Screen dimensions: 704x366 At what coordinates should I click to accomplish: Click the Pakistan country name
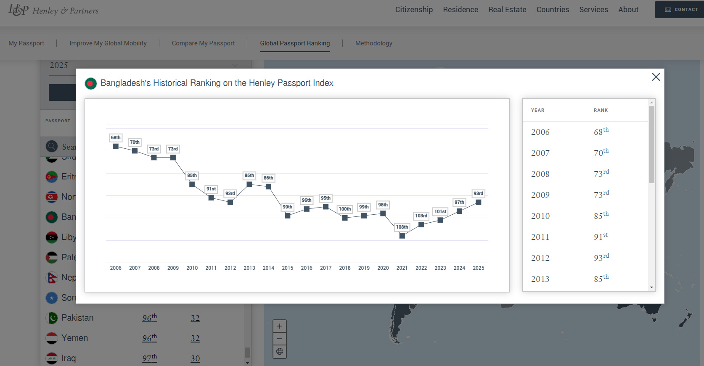(77, 318)
